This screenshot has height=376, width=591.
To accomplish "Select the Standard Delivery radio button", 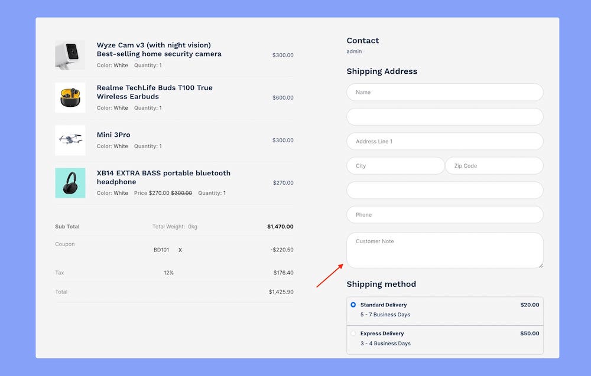I will (x=353, y=305).
